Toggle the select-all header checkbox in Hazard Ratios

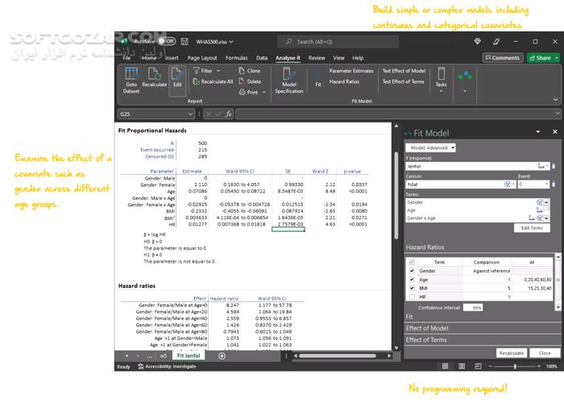click(x=412, y=262)
